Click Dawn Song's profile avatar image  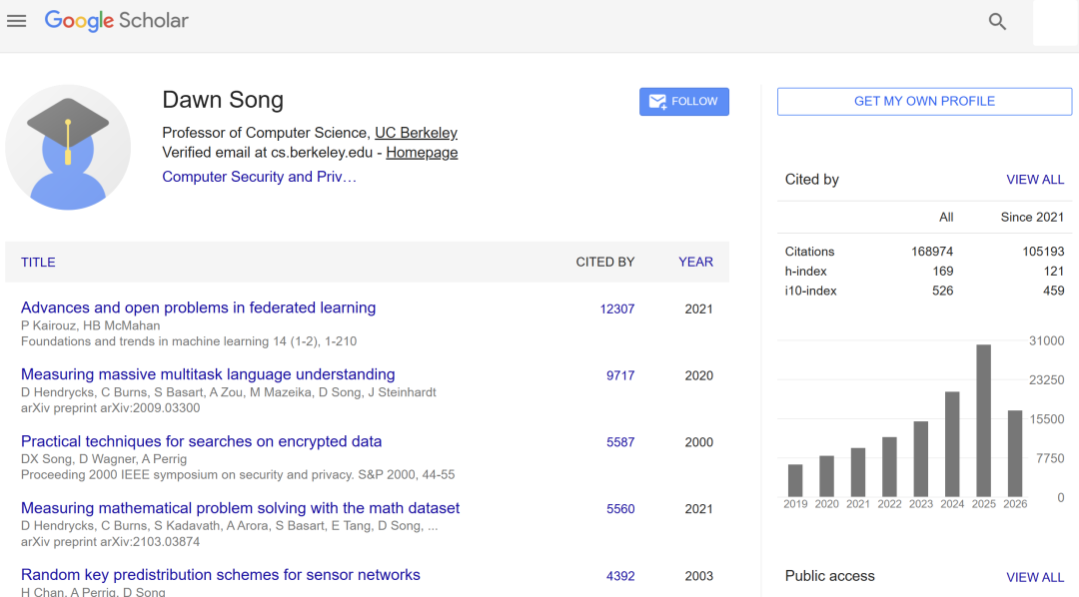pyautogui.click(x=68, y=147)
